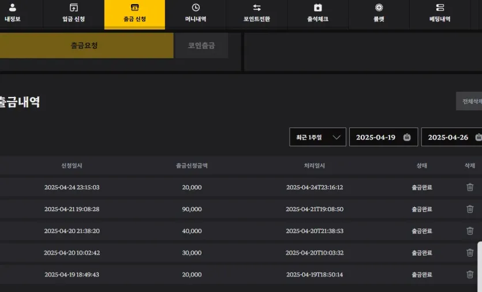Click the 입금 신청 deposit icon
This screenshot has height=292, width=482.
pyautogui.click(x=74, y=8)
